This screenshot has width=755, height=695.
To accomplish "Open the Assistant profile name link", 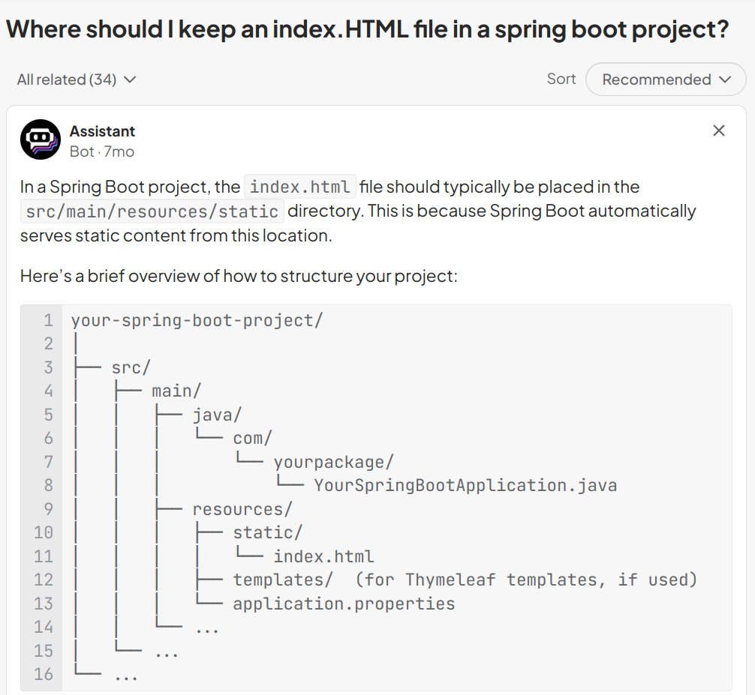I will click(102, 131).
